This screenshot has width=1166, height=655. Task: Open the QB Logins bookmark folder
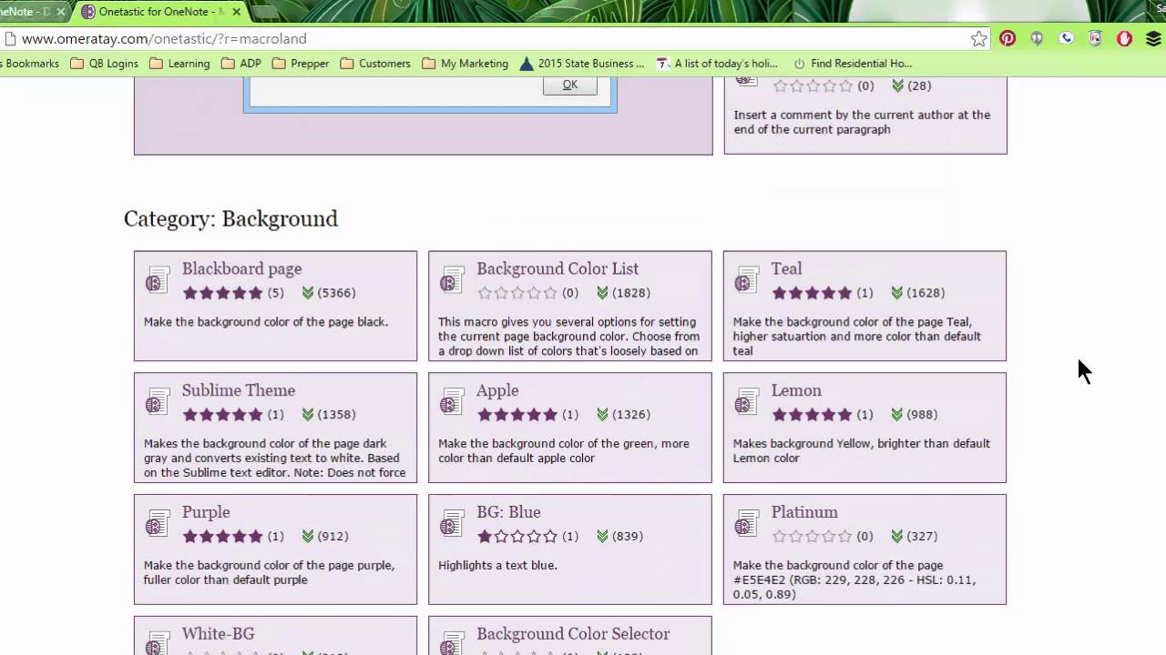(x=105, y=64)
